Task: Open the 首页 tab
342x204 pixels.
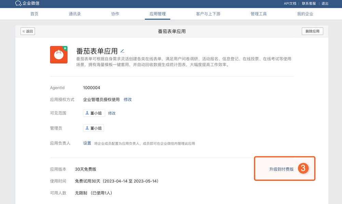Action: pos(34,14)
